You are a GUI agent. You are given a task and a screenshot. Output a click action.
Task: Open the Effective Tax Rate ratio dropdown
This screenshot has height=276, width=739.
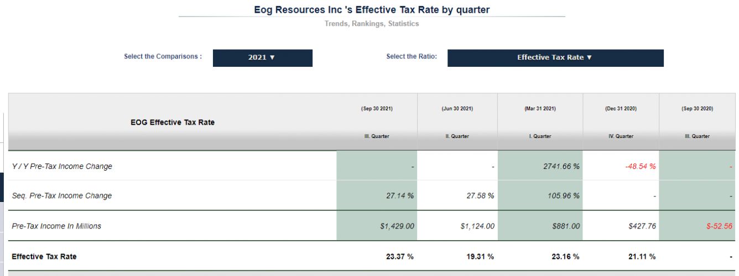pos(555,58)
